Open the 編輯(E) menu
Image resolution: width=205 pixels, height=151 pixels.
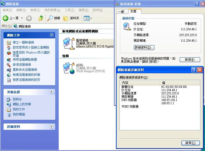(21, 10)
